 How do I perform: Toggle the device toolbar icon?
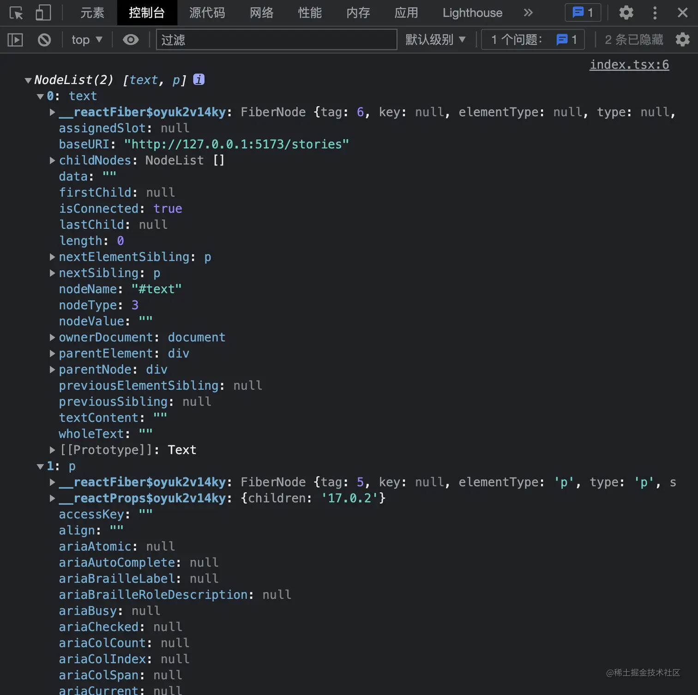[x=43, y=13]
